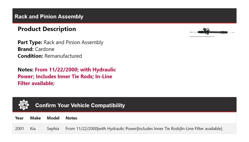Viewport: 249px width, 142px height.
Task: Click the Confirm Your Vehicle Compatibility heading
Action: point(80,105)
